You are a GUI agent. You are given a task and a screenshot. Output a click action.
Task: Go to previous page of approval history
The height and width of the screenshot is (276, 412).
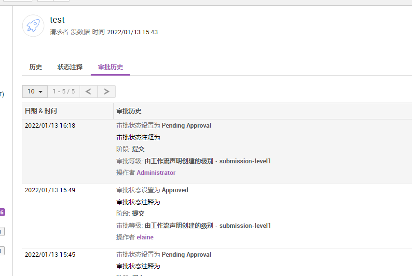(x=88, y=92)
